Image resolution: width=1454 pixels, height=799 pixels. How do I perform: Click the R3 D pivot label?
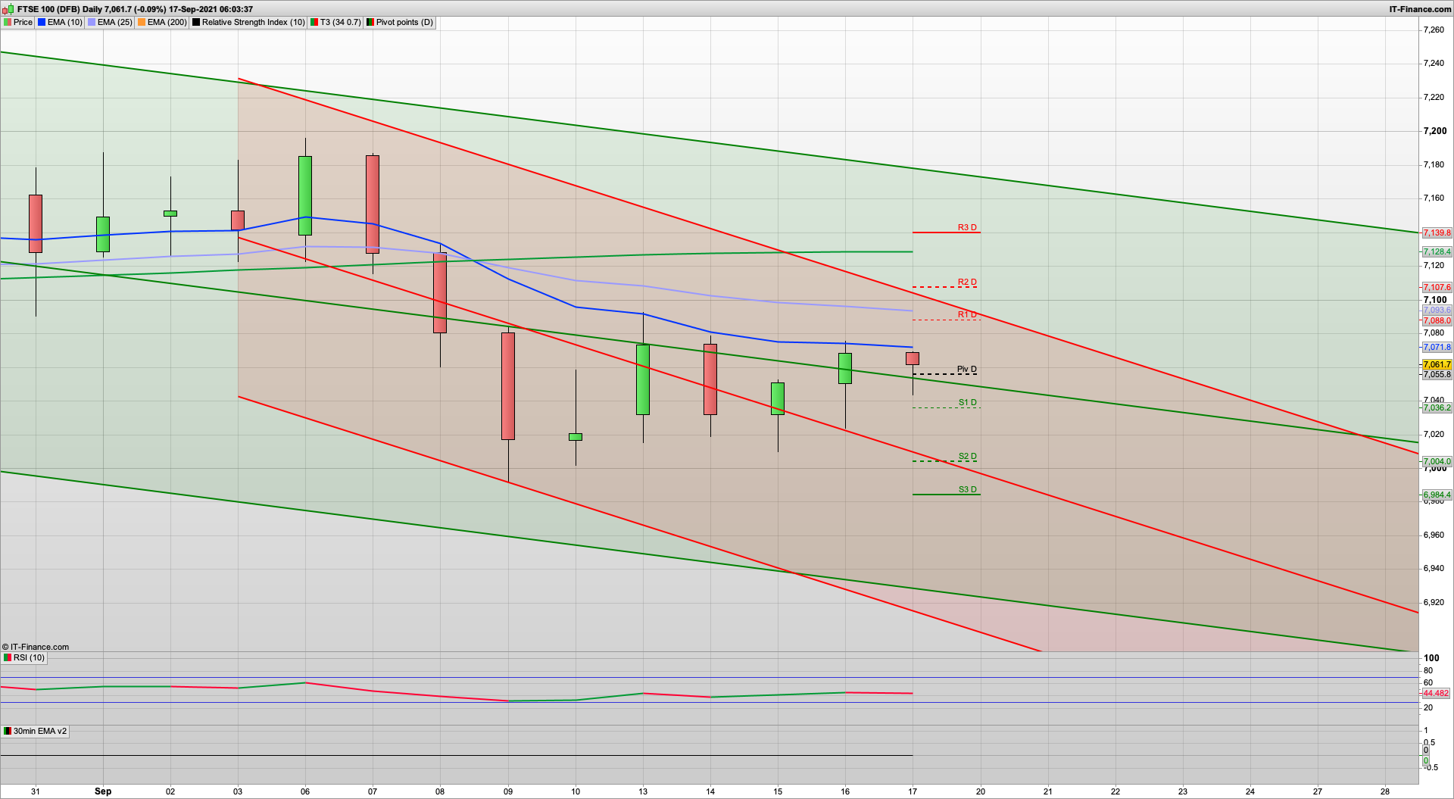tap(967, 227)
